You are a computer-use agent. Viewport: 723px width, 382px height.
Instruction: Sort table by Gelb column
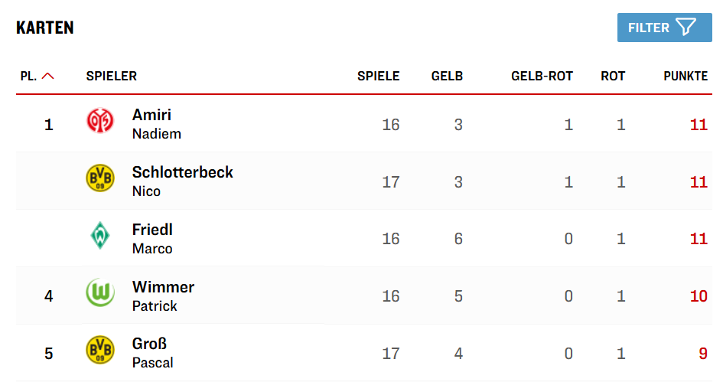pos(447,76)
